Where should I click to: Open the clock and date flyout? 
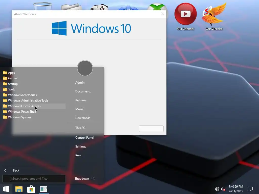coord(236,189)
